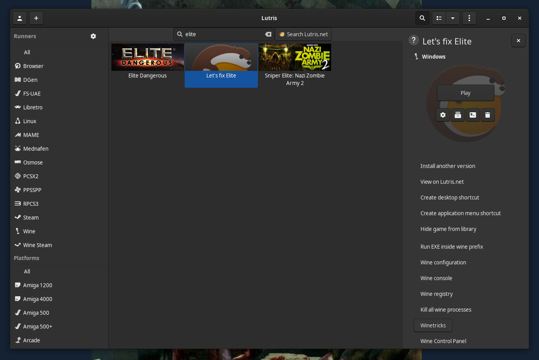The width and height of the screenshot is (539, 360).
Task: Select FS-UAE runner in sidebar
Action: pos(59,94)
